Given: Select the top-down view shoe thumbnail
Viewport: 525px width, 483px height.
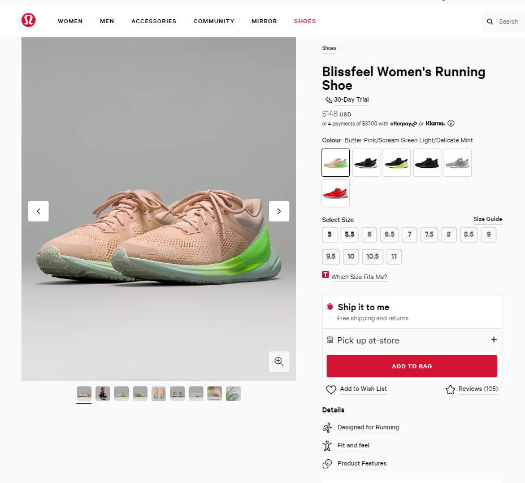Looking at the screenshot, I should 159,394.
